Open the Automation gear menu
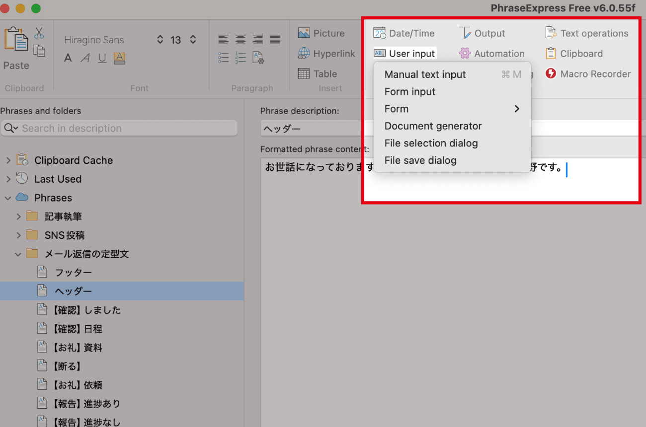 click(x=491, y=54)
